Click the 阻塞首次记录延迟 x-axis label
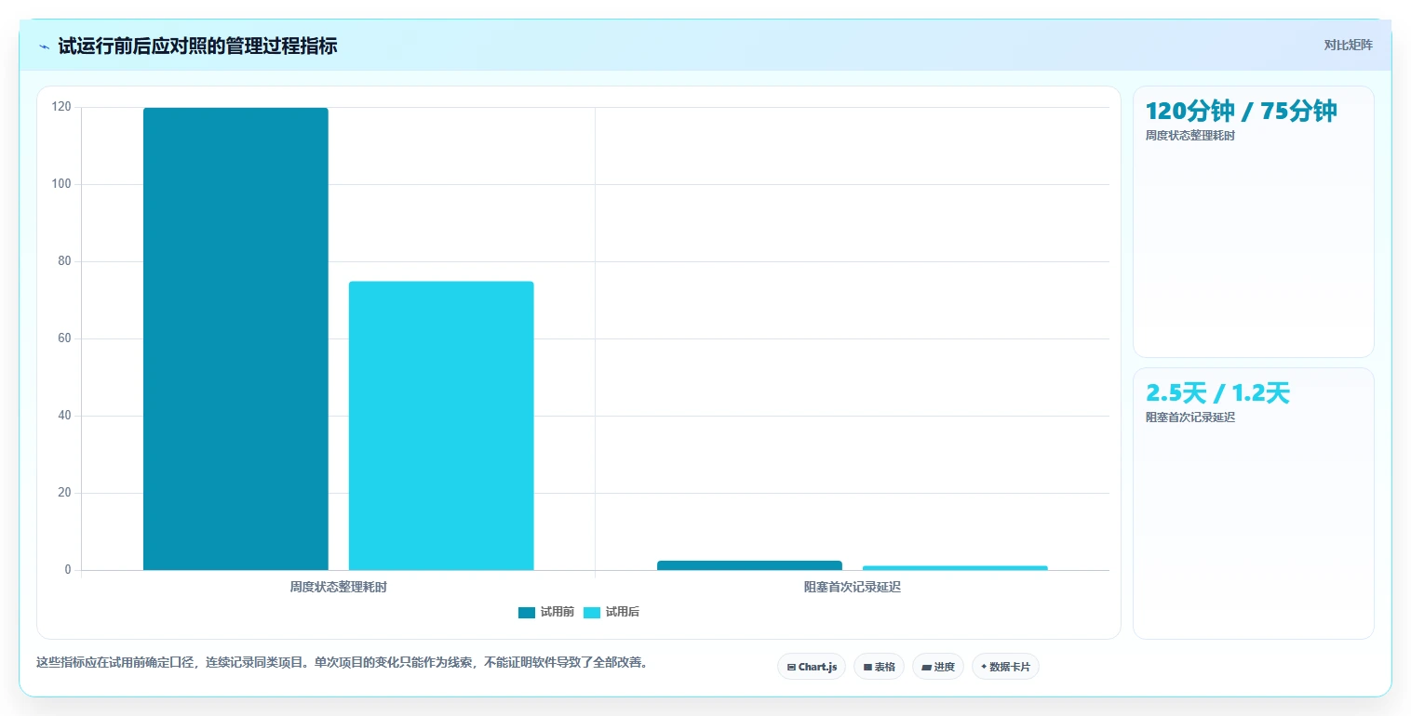 coord(853,588)
